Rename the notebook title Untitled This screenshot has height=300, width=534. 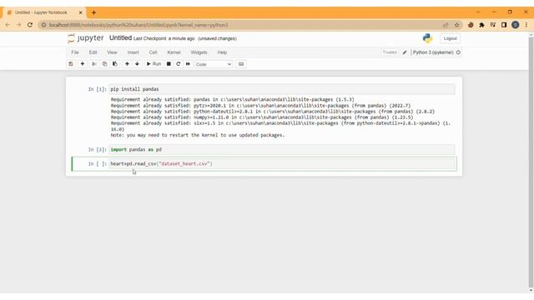120,38
